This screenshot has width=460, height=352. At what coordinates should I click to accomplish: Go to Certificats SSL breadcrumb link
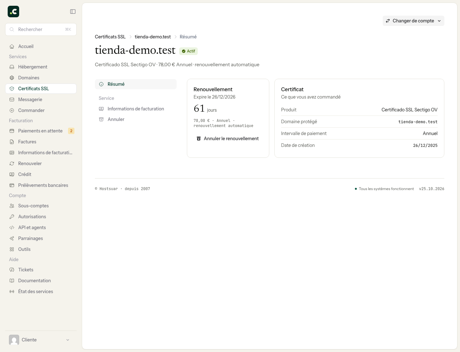click(x=110, y=37)
